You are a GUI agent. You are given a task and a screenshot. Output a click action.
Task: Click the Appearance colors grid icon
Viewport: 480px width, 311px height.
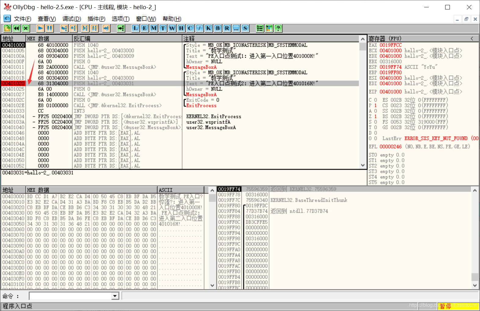pyautogui.click(x=269, y=28)
